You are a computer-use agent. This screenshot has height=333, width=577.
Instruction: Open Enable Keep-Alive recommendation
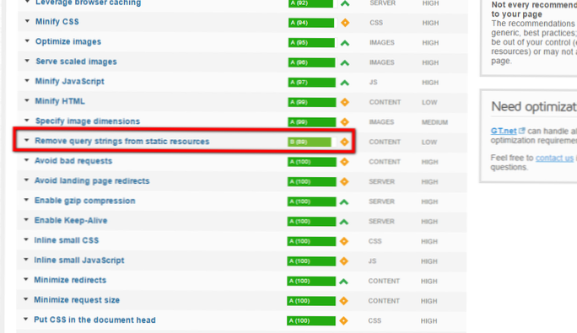71,220
